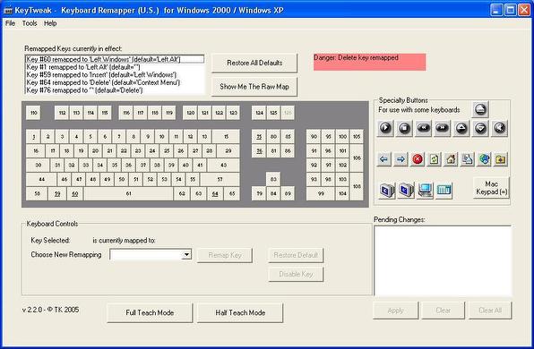
Task: Click the globe Web browser button
Action: (484, 159)
